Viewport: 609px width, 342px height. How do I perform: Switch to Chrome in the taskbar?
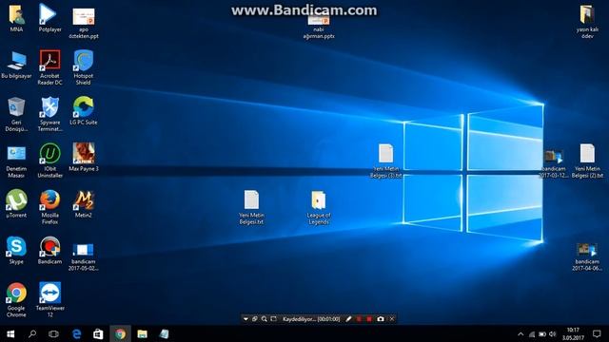(120, 333)
